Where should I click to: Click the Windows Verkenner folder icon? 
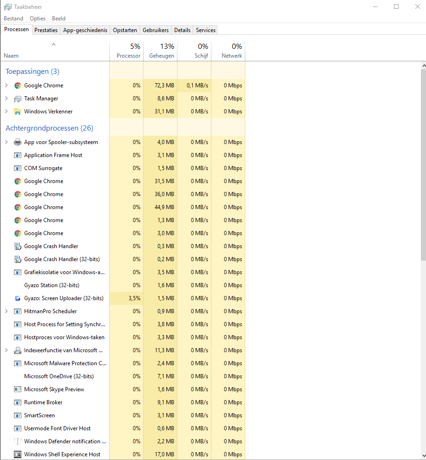click(18, 112)
